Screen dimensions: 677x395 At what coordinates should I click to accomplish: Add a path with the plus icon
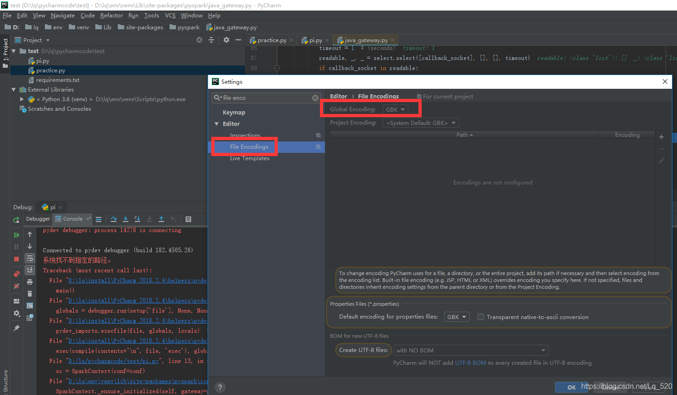[x=661, y=137]
